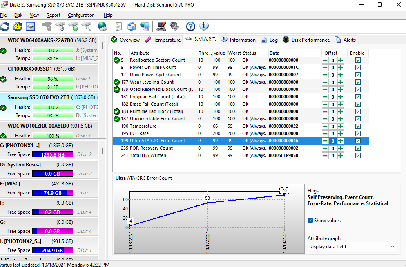
Task: Click offset plus for Ultra ATA CRC Error Count
Action: 341,141
